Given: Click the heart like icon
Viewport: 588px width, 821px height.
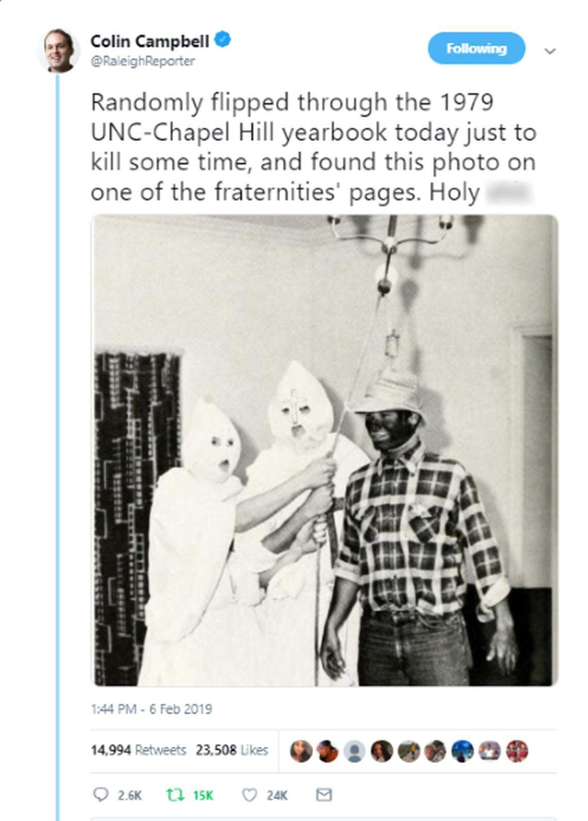Looking at the screenshot, I should coord(250,795).
